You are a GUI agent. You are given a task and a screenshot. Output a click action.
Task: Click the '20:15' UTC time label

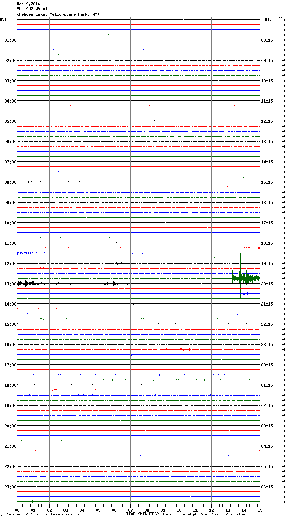tap(267, 284)
